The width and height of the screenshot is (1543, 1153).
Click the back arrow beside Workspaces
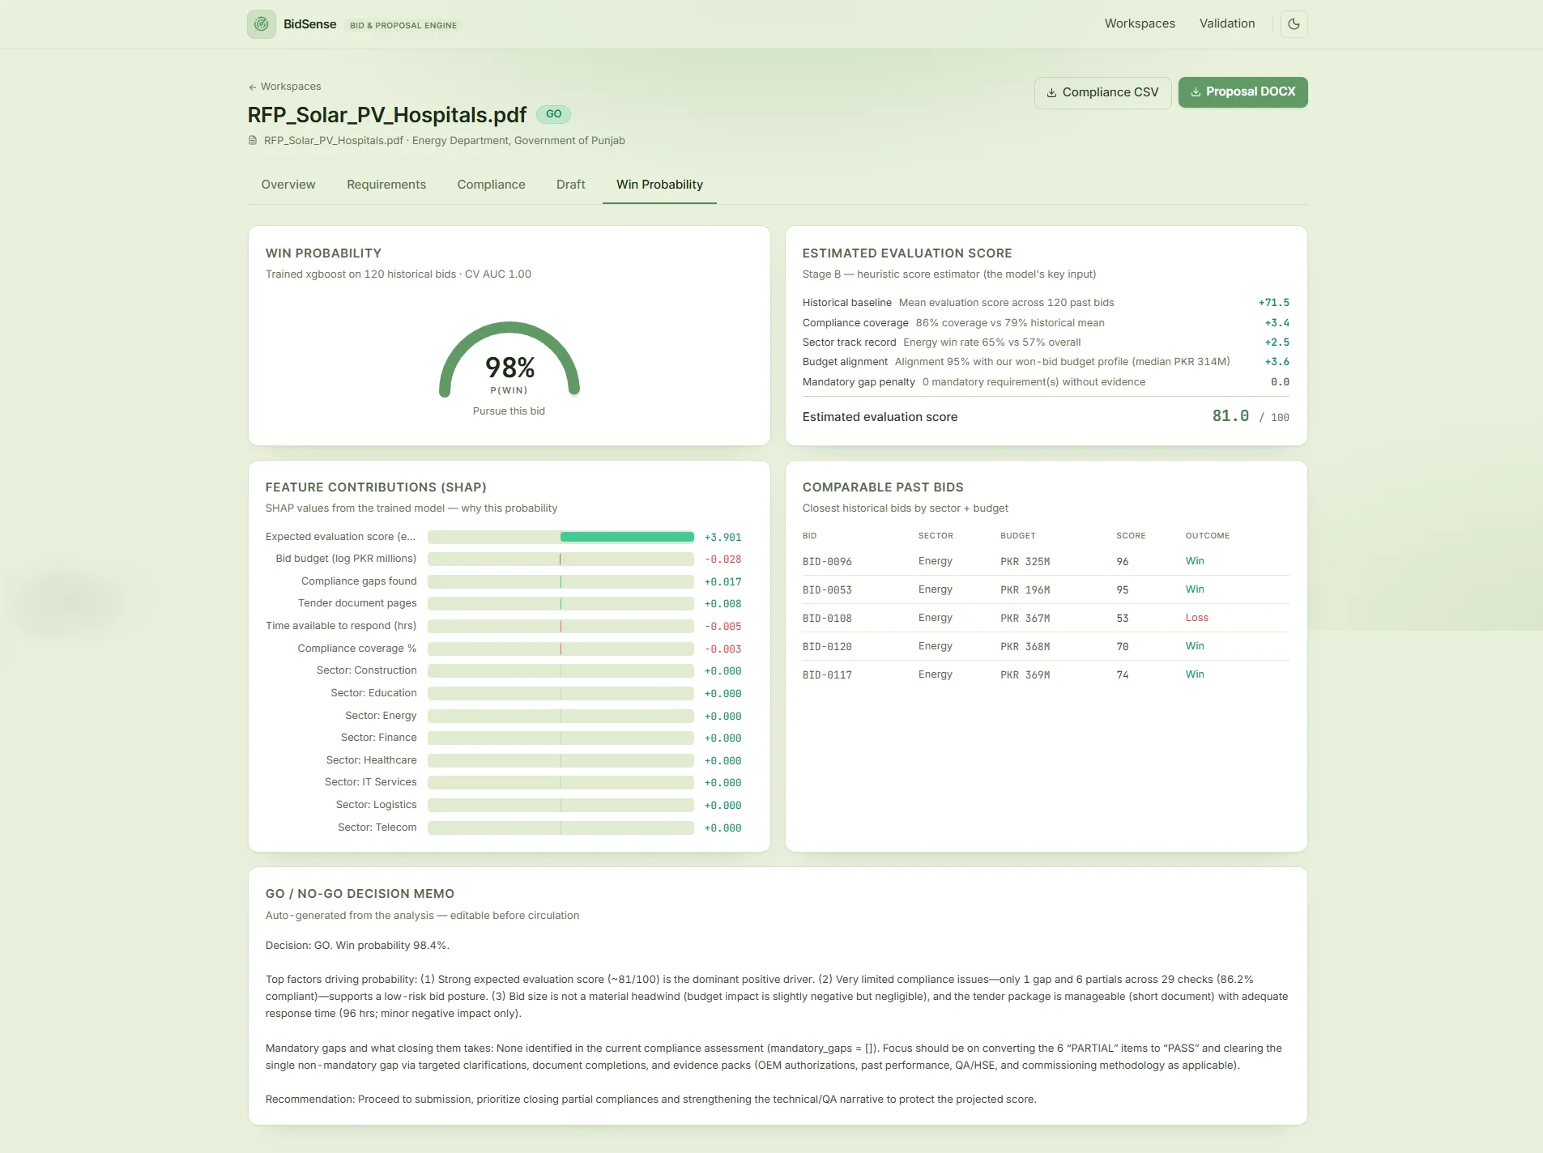click(x=252, y=87)
